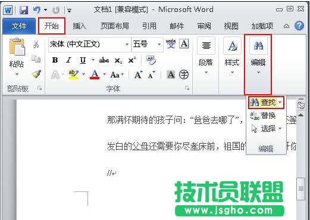Viewport: 310px width, 220px height.
Task: Switch to the 邮件 tab
Action: point(177,26)
